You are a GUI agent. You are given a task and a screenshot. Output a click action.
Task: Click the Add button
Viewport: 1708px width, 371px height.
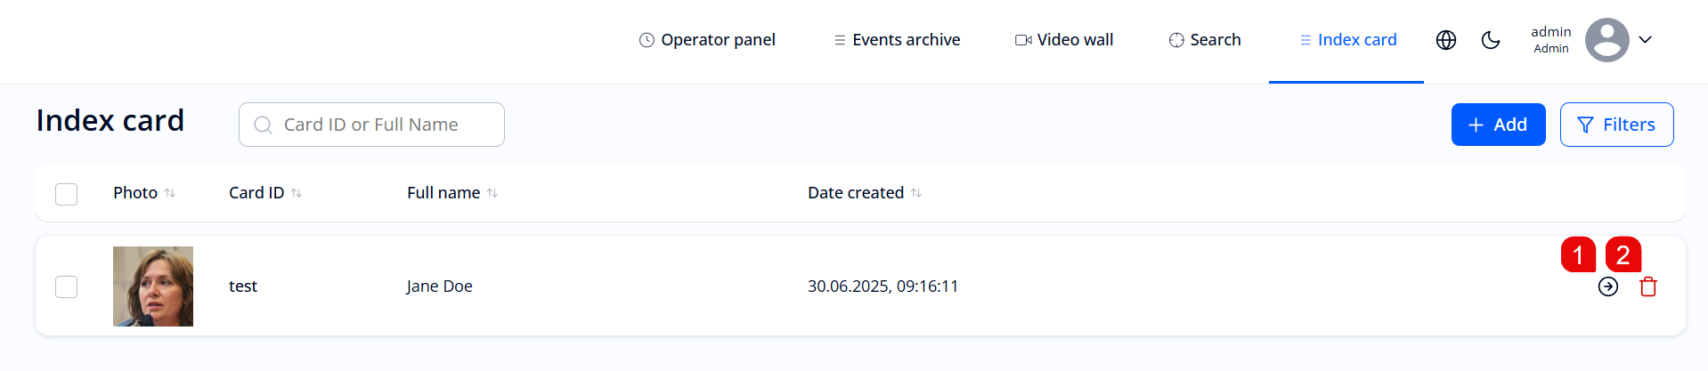click(1498, 125)
